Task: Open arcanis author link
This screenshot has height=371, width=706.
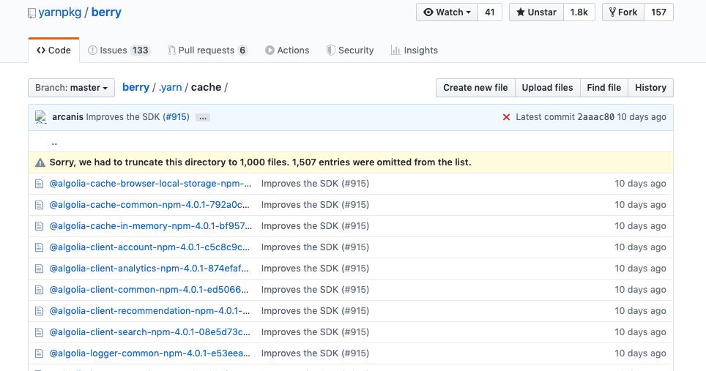Action: (x=67, y=117)
